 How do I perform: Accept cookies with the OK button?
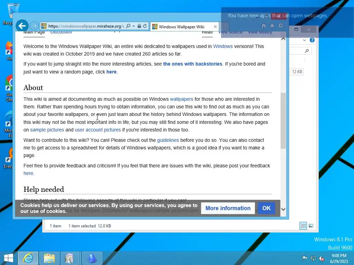click(267, 208)
